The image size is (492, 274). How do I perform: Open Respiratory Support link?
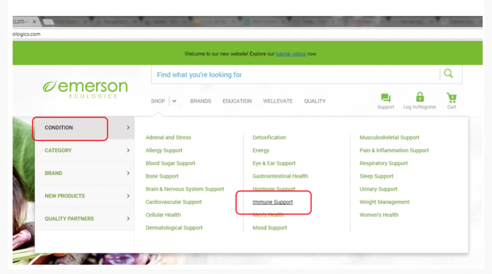click(x=383, y=163)
